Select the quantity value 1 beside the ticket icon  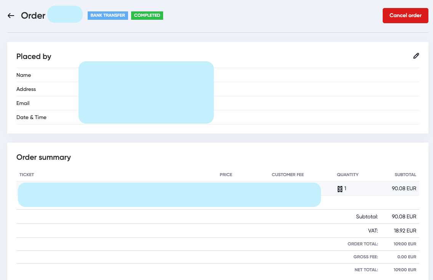click(345, 188)
